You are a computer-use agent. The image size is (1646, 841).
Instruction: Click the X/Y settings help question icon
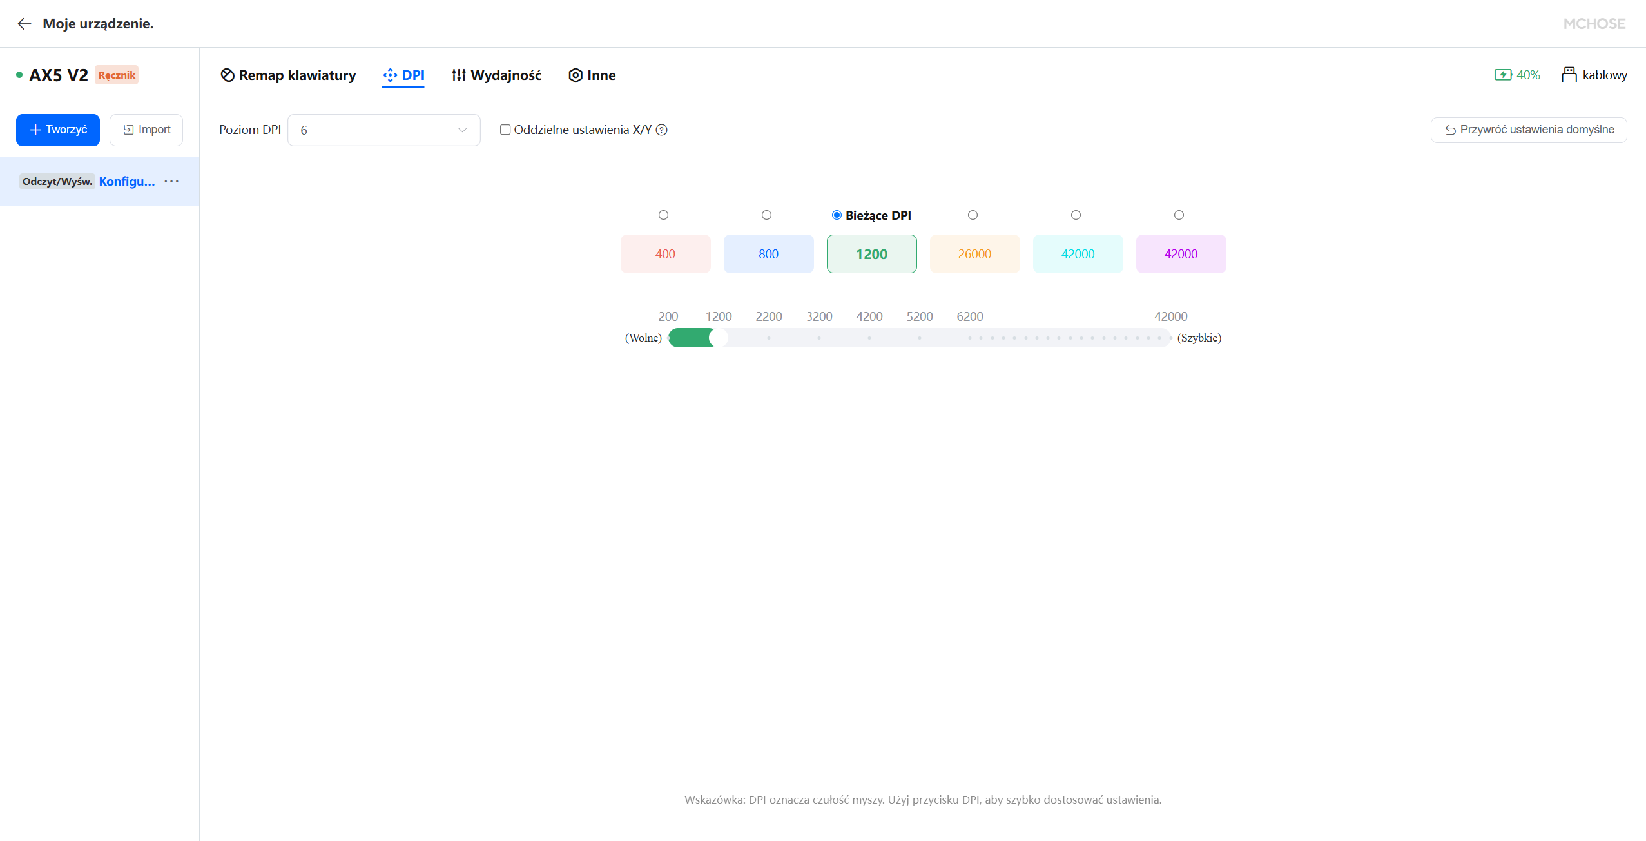click(661, 130)
